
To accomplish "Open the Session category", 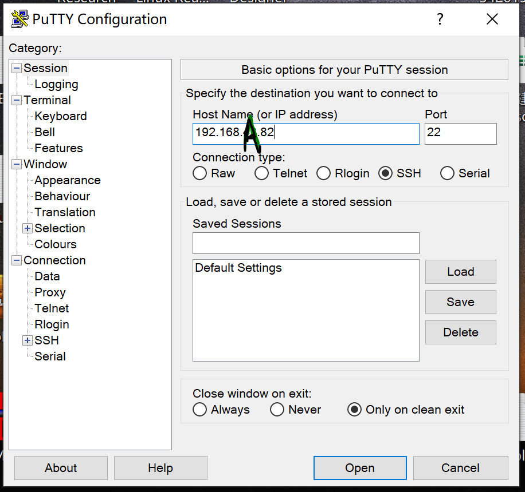I will (x=45, y=68).
